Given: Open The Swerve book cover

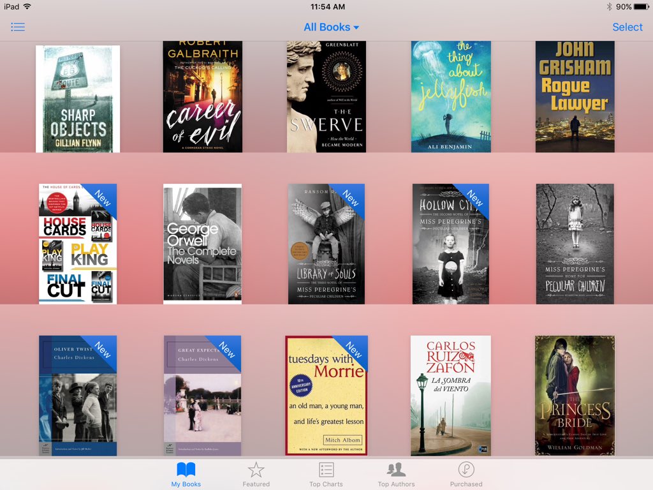Looking at the screenshot, I should point(326,97).
